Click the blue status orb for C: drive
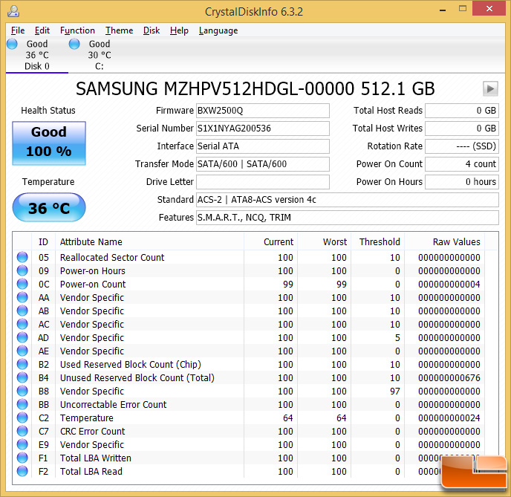The image size is (511, 497). tap(74, 44)
